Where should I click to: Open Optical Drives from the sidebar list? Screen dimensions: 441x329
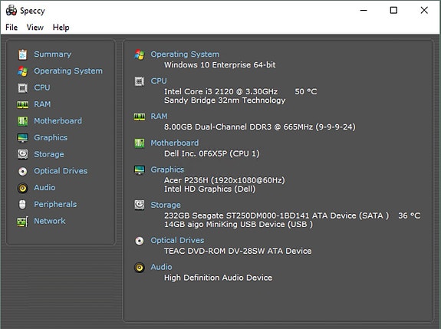tap(61, 171)
